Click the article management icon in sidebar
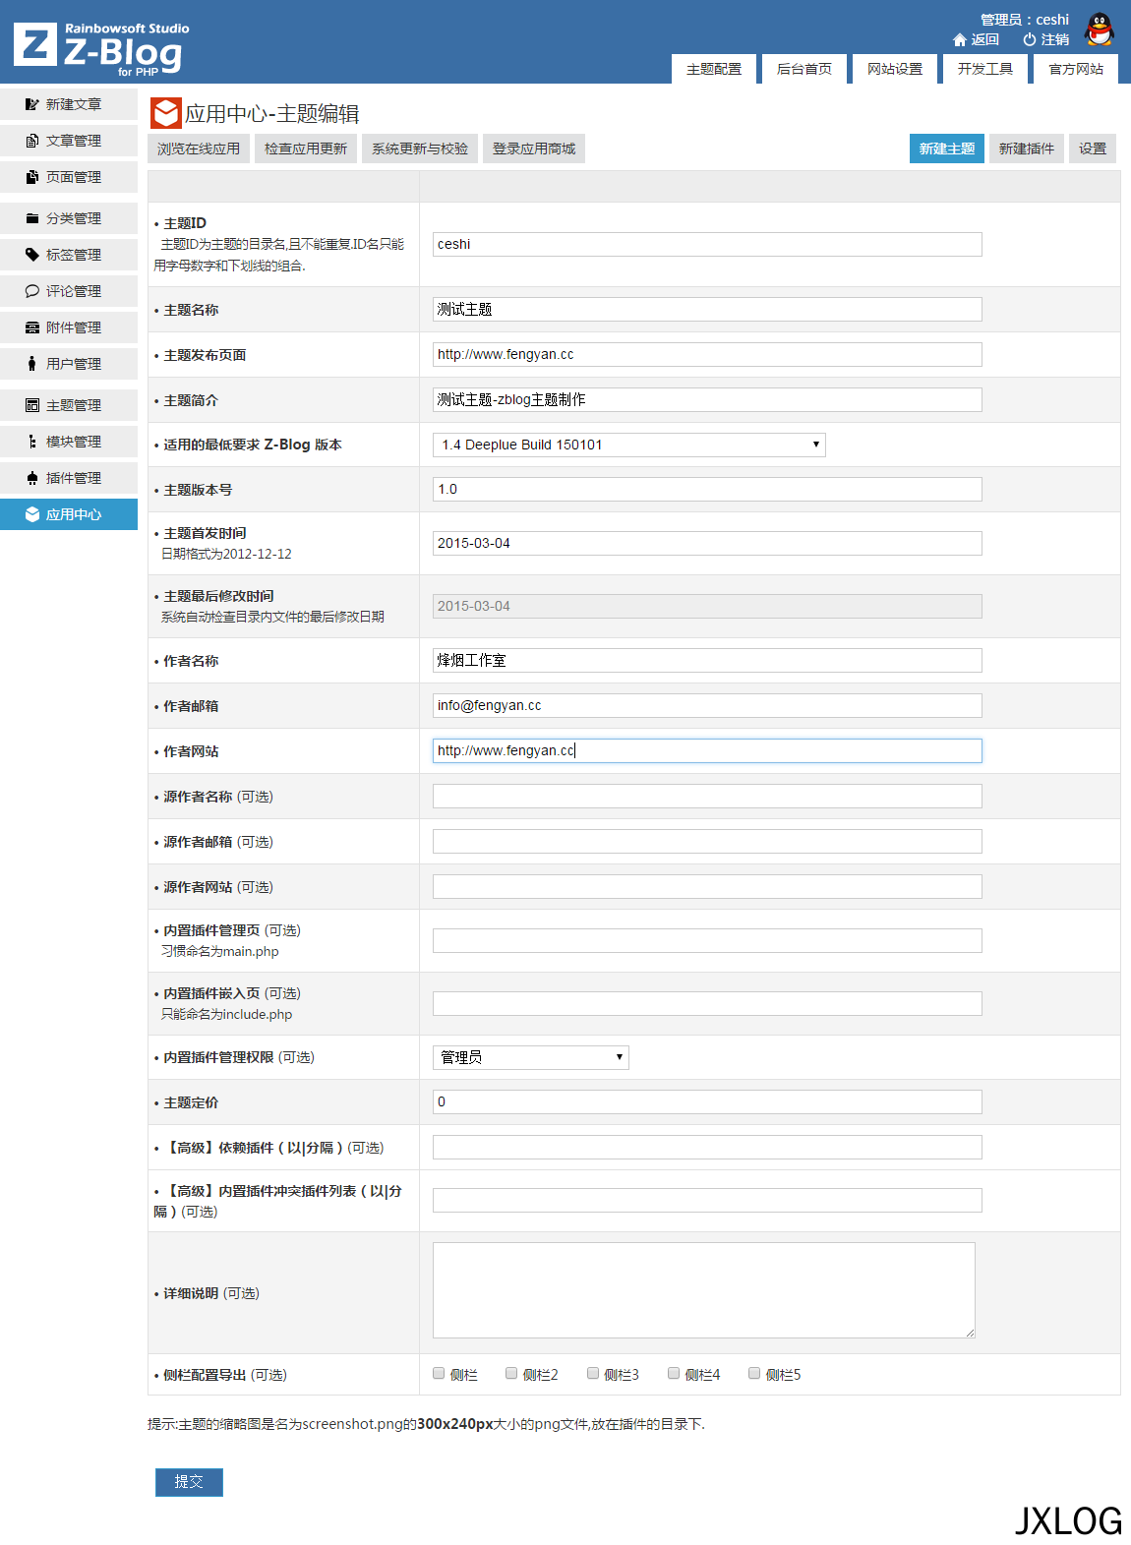 coord(32,141)
